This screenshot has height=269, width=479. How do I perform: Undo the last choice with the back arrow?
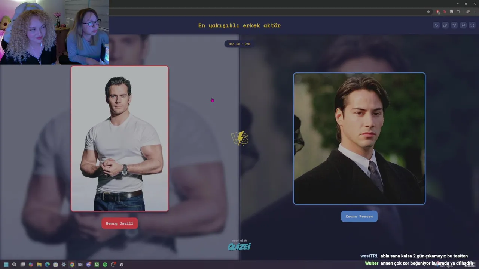click(x=436, y=25)
